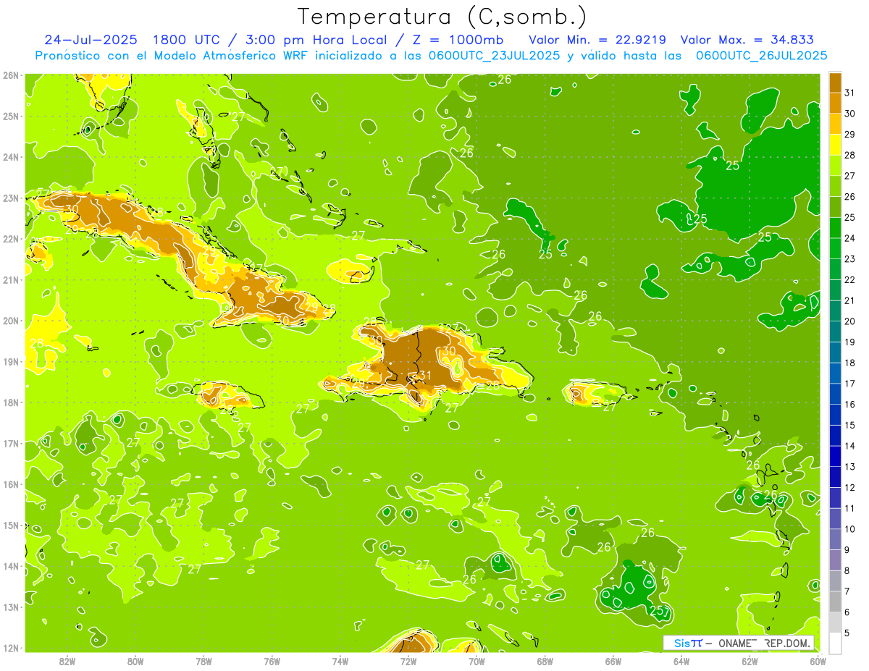Click the 23N latitude axis label

coord(12,198)
